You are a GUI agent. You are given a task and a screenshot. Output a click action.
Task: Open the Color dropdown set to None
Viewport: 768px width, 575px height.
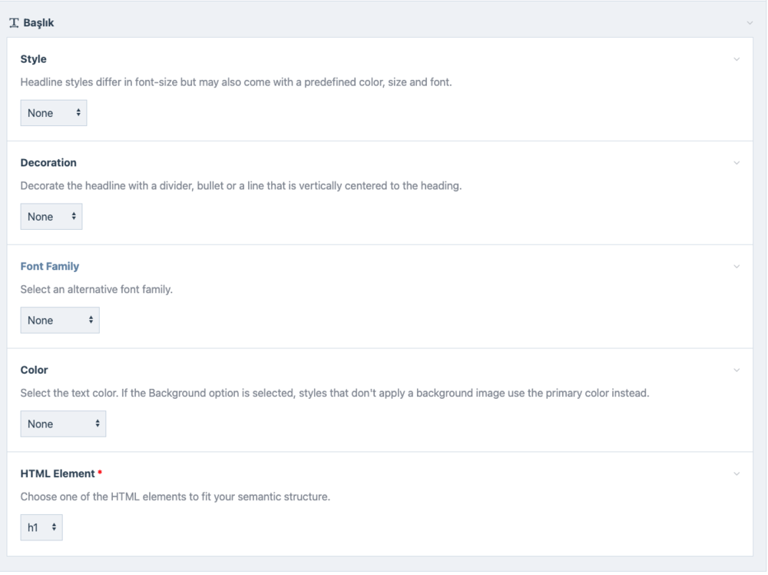pos(63,424)
